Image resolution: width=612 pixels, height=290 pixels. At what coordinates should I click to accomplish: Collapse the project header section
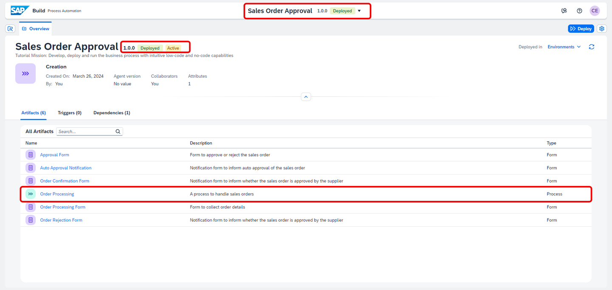pos(306,97)
